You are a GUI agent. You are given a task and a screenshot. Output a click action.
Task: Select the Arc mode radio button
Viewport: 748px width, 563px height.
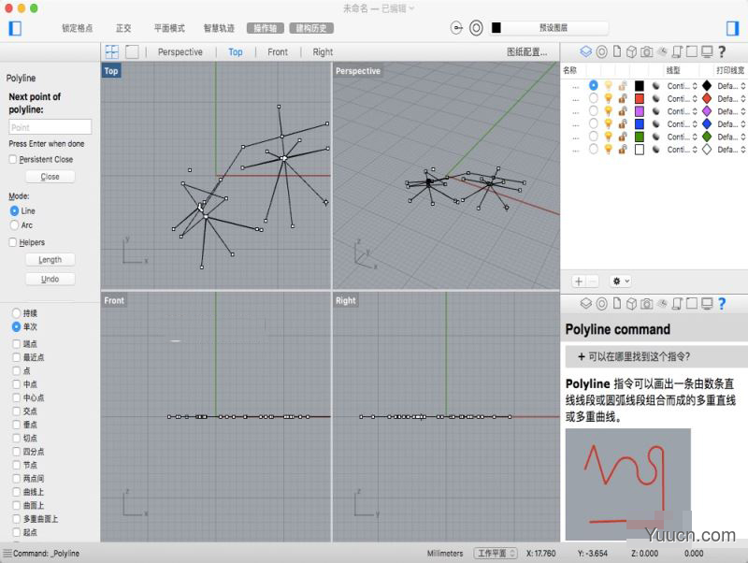12,224
